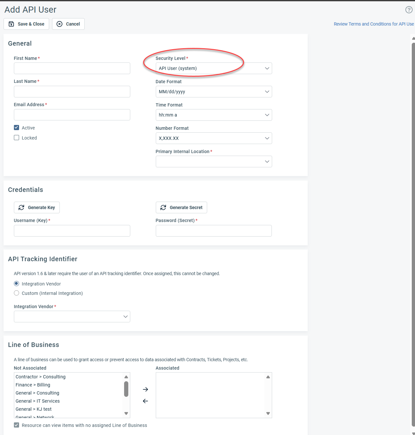
Task: Expand the Date Format dropdown
Action: pos(214,92)
